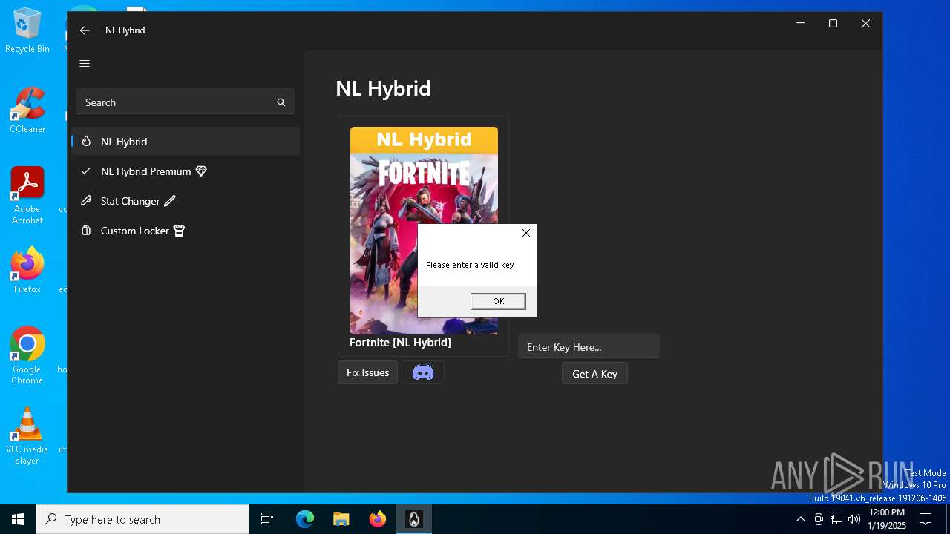This screenshot has height=534, width=950.
Task: Show hidden system tray icons
Action: click(x=800, y=519)
